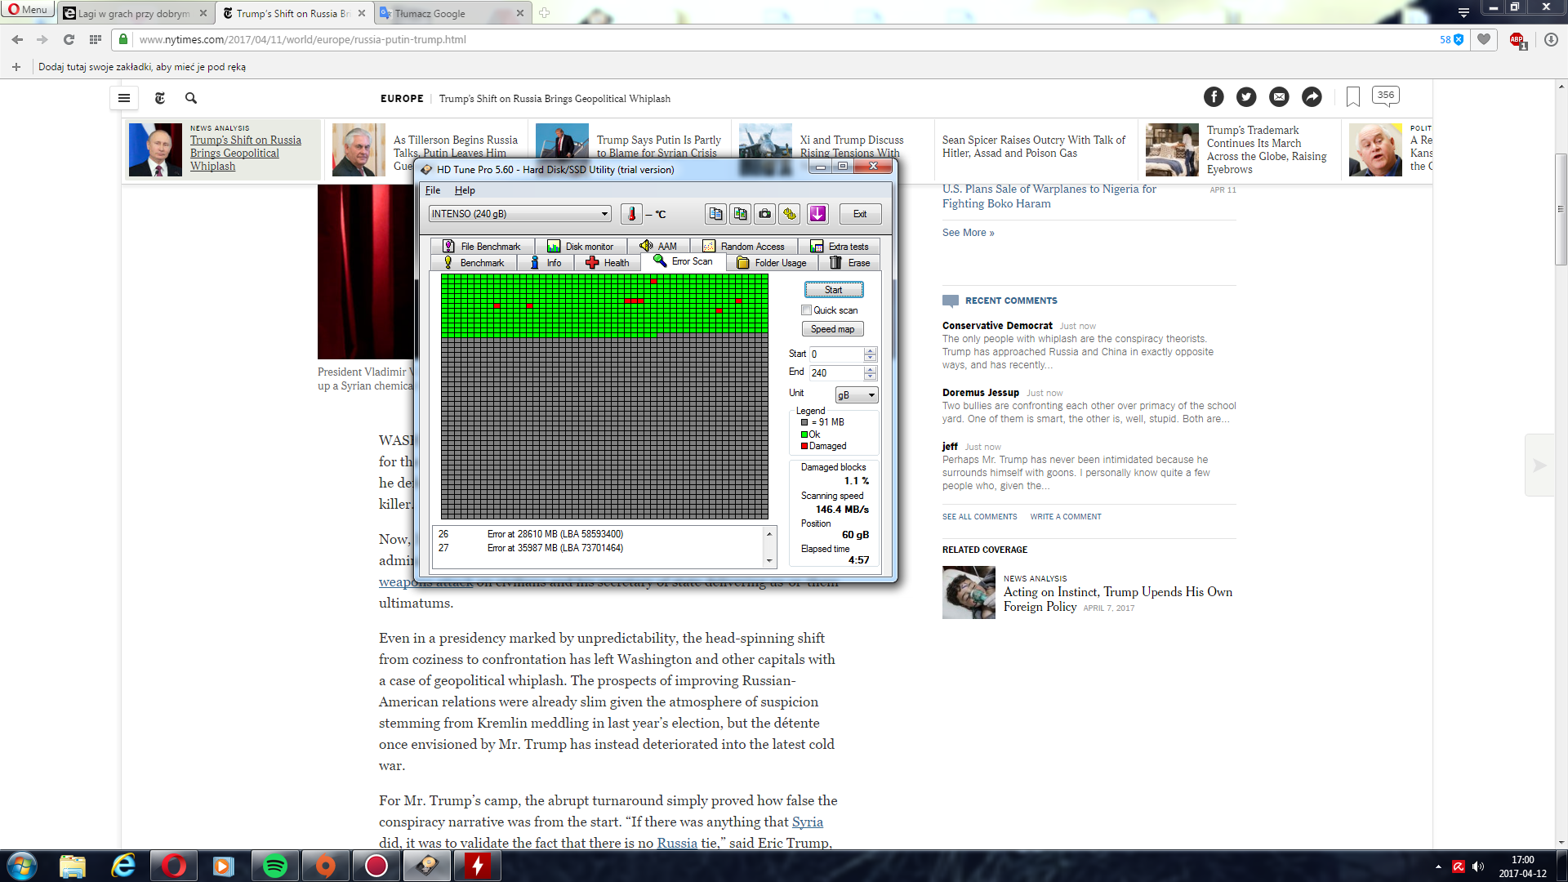Click the Exit button in HD Tune

(x=860, y=214)
